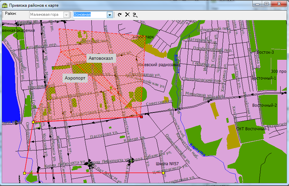The image size is (289, 186).
Task: Click yellow vertex handle closest to Аэропорт
Action: [x=33, y=122]
